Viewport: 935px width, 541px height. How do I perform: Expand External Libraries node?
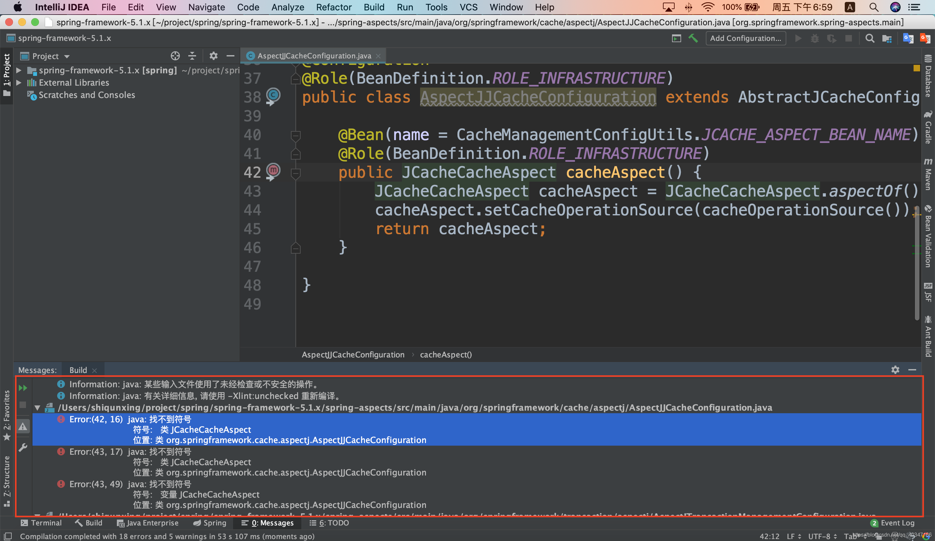click(x=19, y=82)
